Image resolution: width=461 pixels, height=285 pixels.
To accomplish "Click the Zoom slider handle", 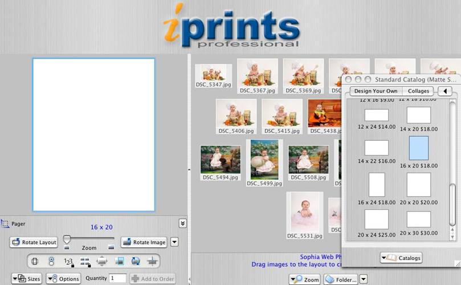I will point(67,239).
